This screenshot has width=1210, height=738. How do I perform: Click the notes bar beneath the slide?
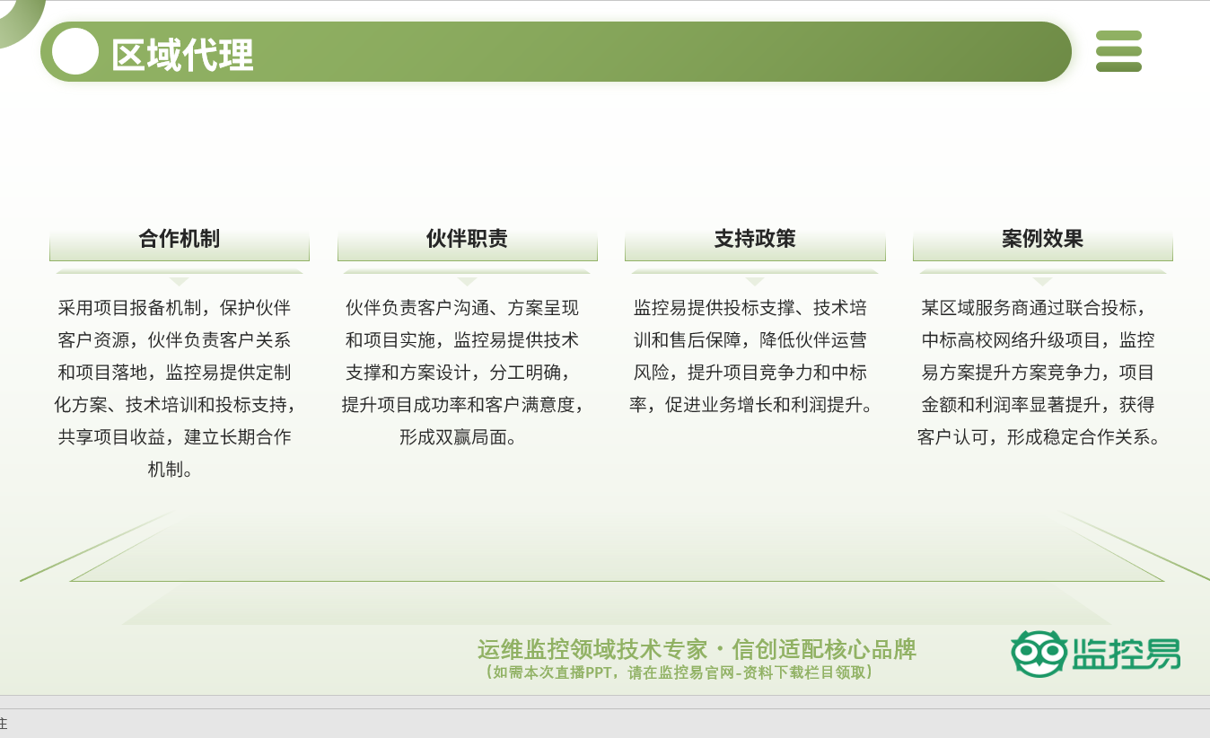point(605,723)
